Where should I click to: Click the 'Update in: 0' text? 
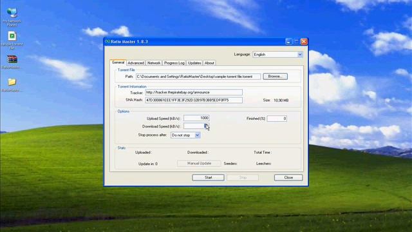point(148,164)
